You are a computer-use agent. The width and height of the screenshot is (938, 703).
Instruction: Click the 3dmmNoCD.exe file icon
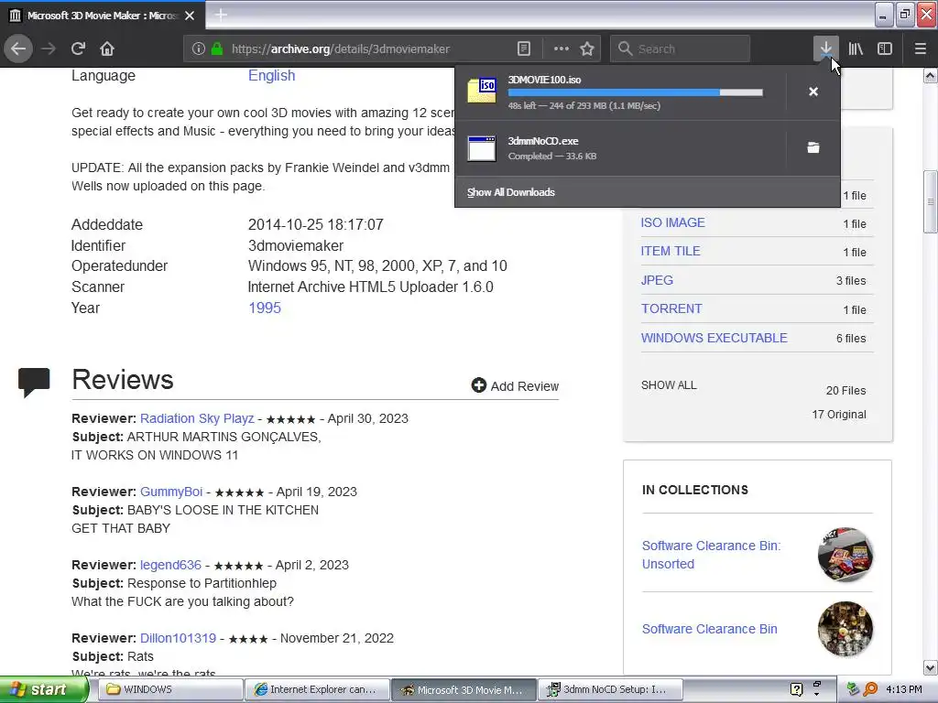(482, 148)
